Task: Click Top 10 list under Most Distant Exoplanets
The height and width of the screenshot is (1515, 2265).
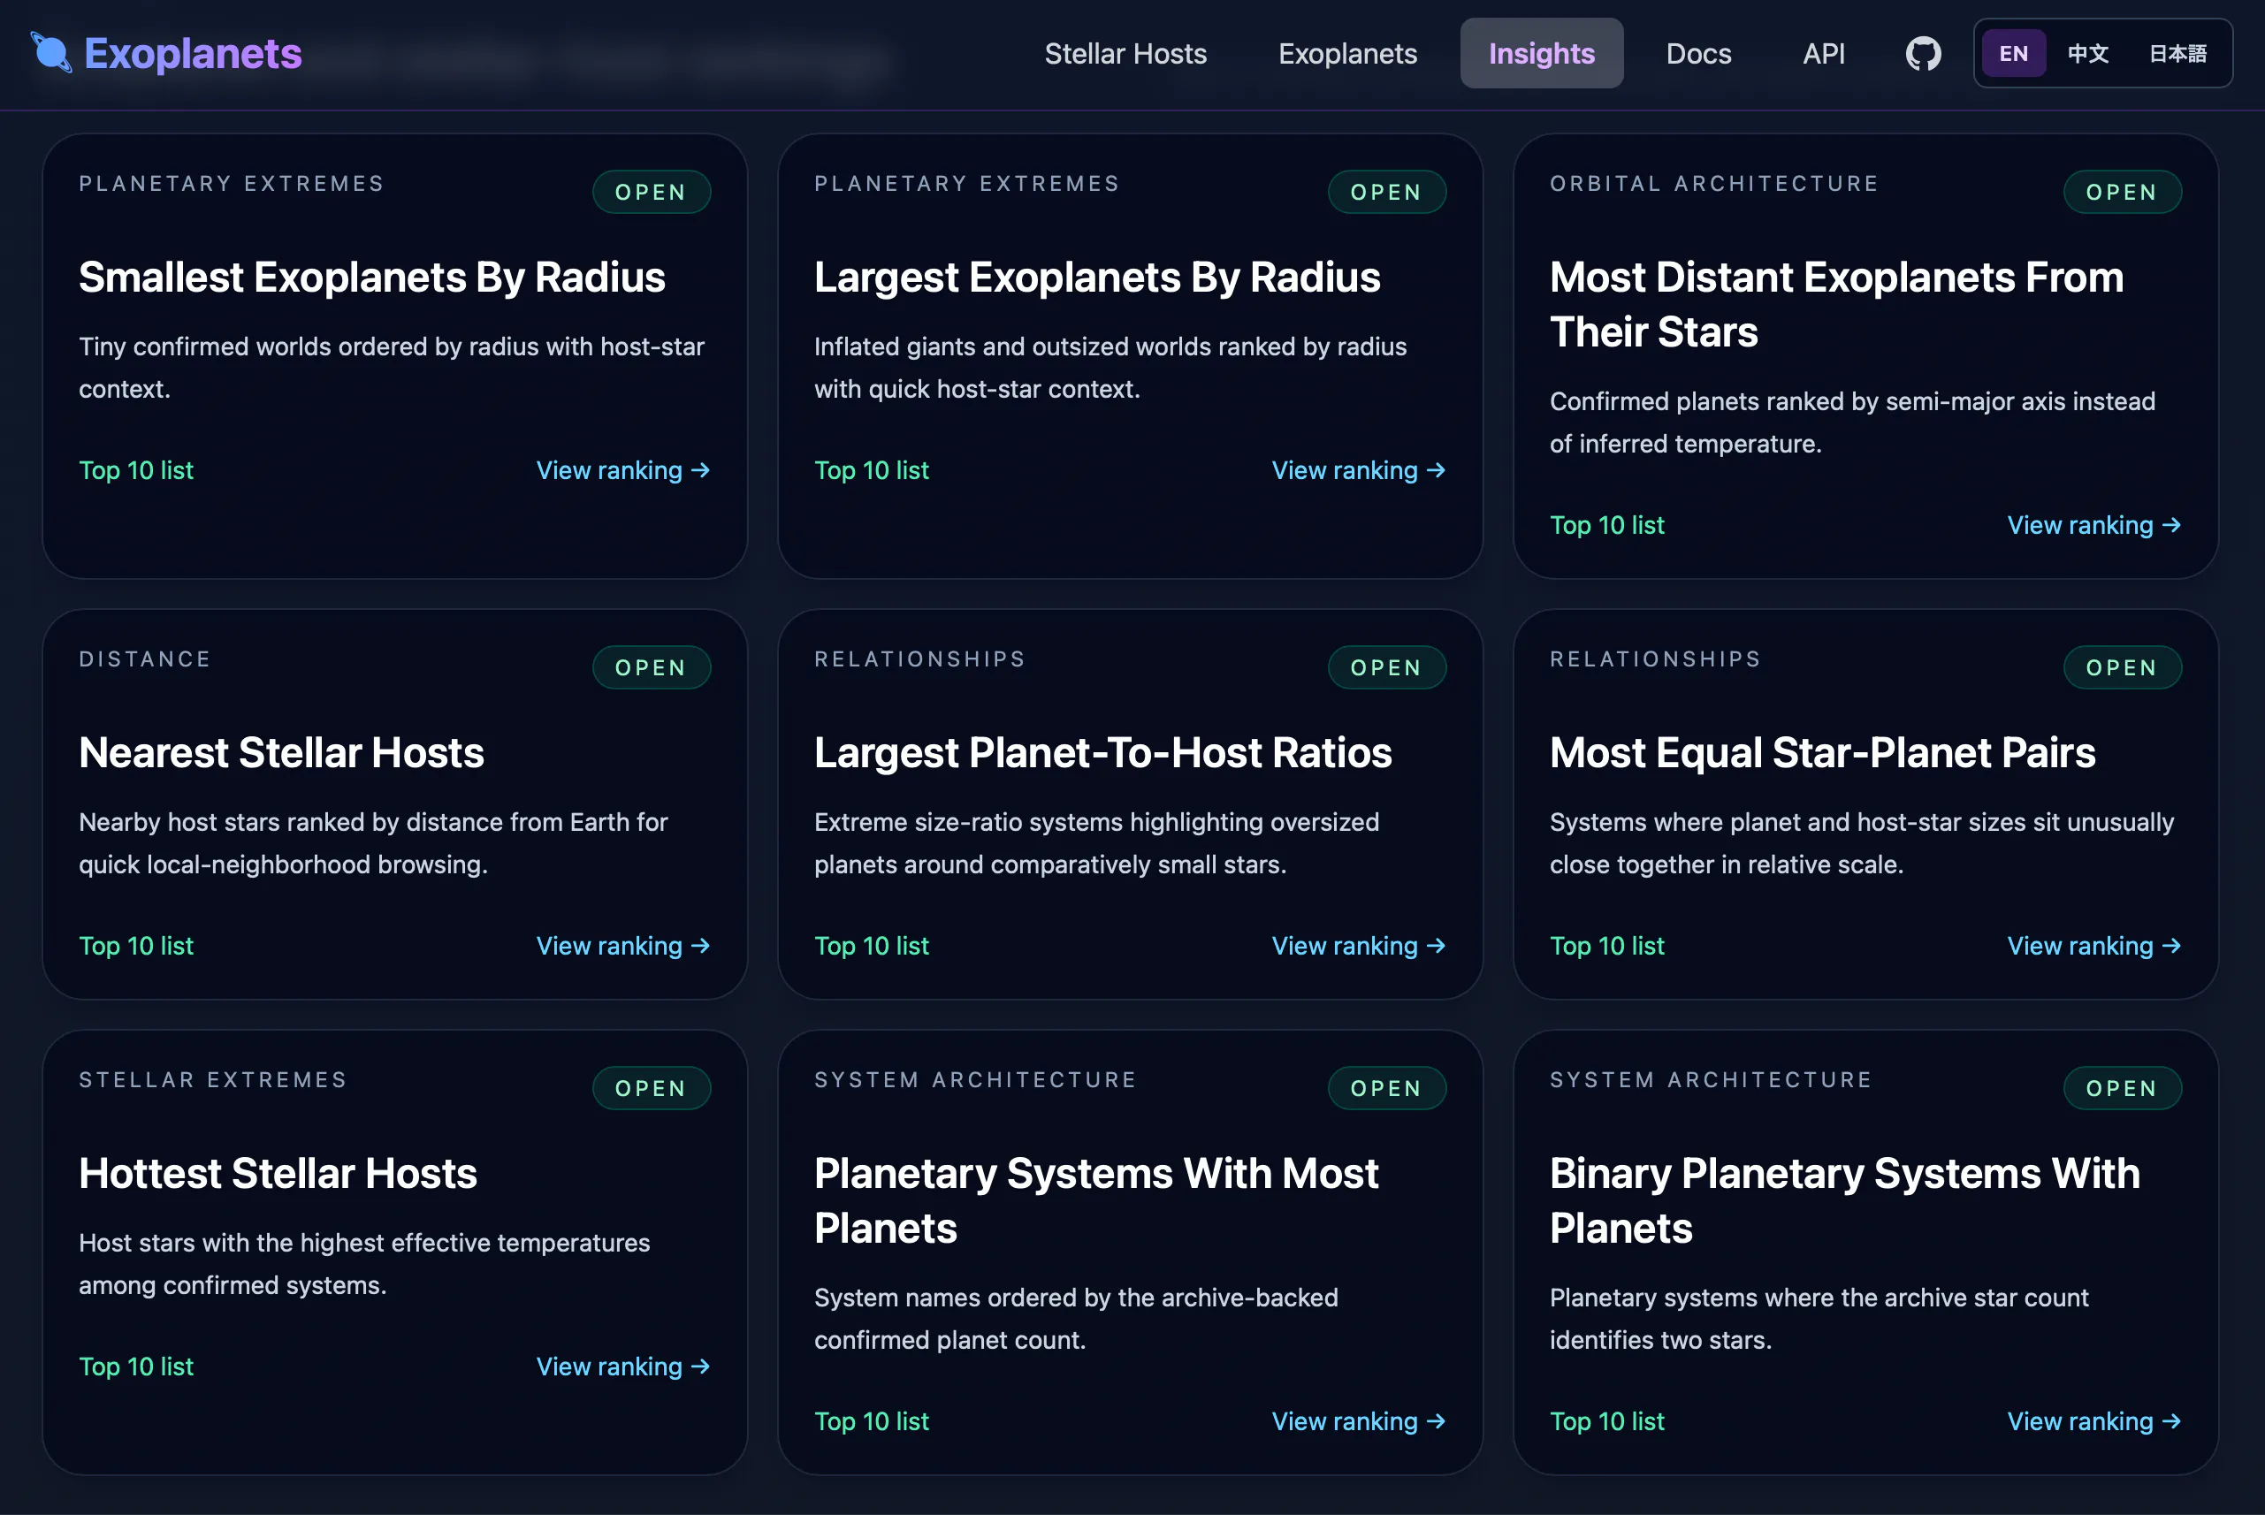Action: tap(1607, 525)
